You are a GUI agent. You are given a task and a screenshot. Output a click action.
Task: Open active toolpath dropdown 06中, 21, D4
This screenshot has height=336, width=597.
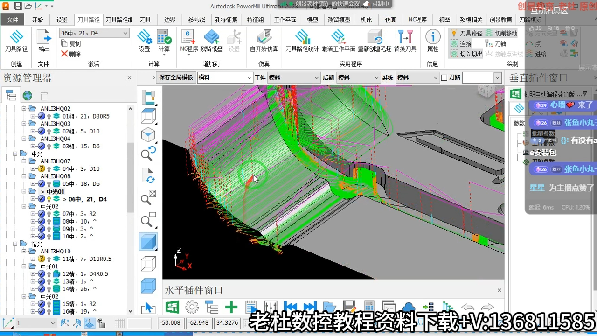(x=125, y=33)
